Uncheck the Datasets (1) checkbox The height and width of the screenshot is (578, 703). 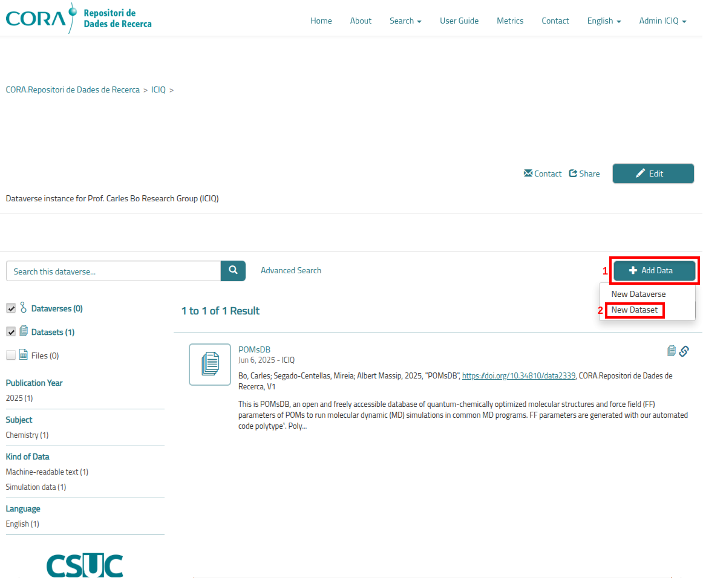pos(11,332)
